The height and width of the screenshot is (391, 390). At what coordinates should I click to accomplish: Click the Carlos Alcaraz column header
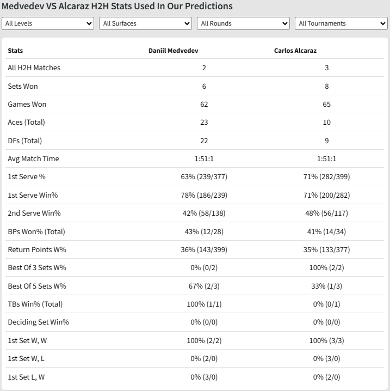click(295, 51)
